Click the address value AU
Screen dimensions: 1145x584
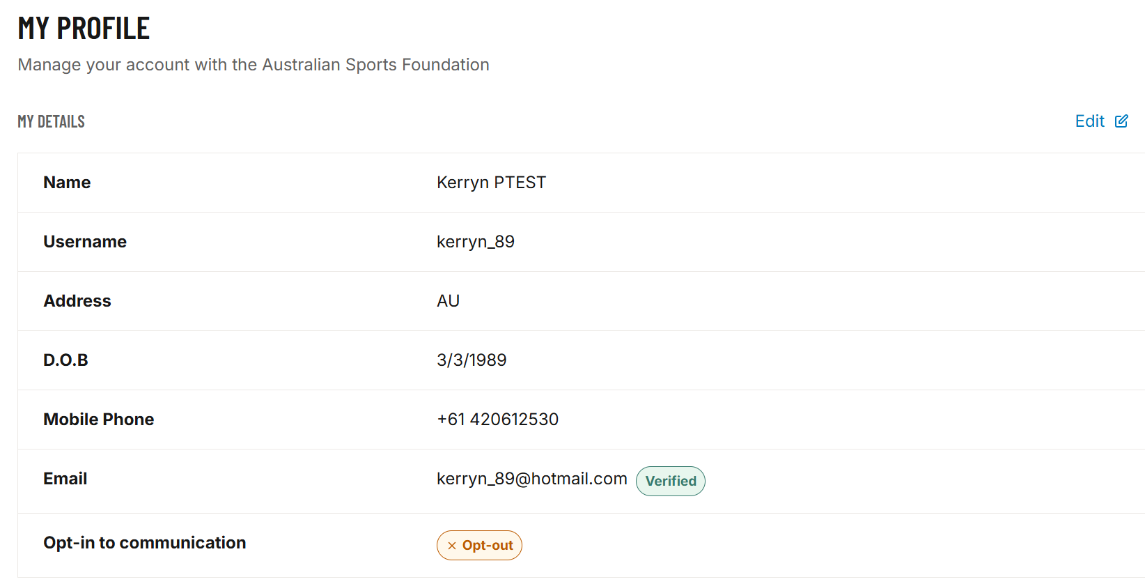coord(448,301)
